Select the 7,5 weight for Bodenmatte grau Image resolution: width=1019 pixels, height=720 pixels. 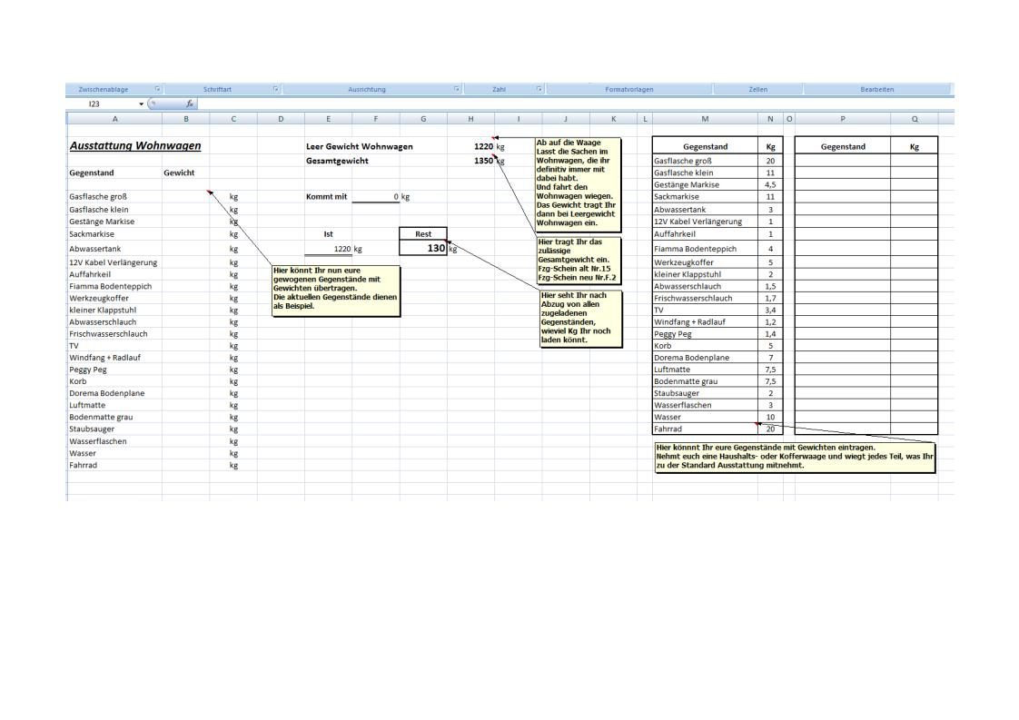771,381
